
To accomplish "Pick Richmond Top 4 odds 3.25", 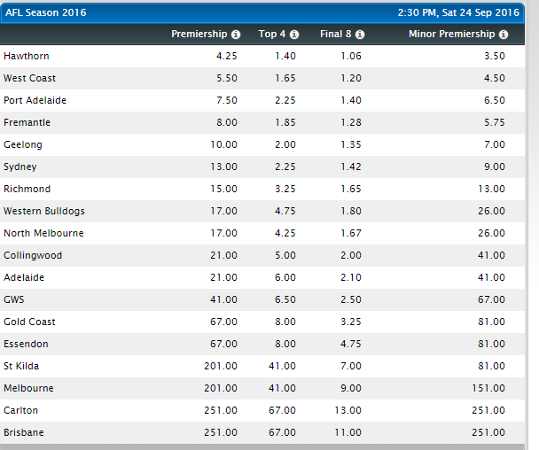I will (284, 189).
